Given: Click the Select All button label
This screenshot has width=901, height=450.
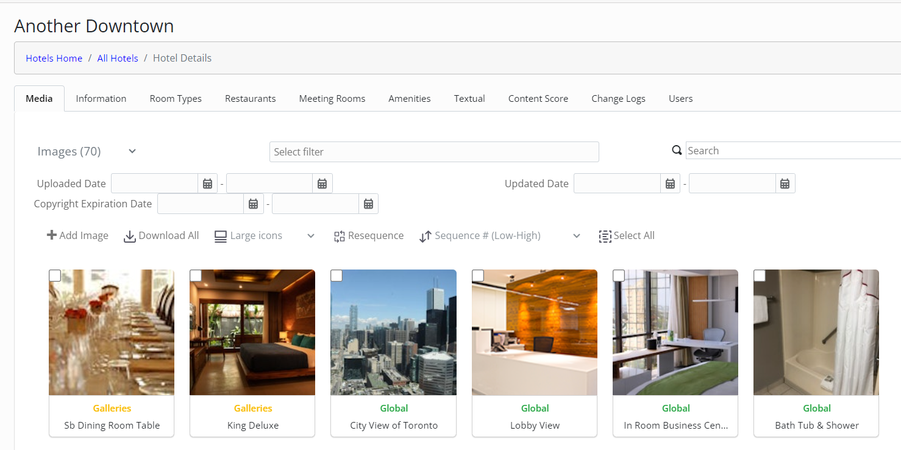Looking at the screenshot, I should pyautogui.click(x=634, y=235).
